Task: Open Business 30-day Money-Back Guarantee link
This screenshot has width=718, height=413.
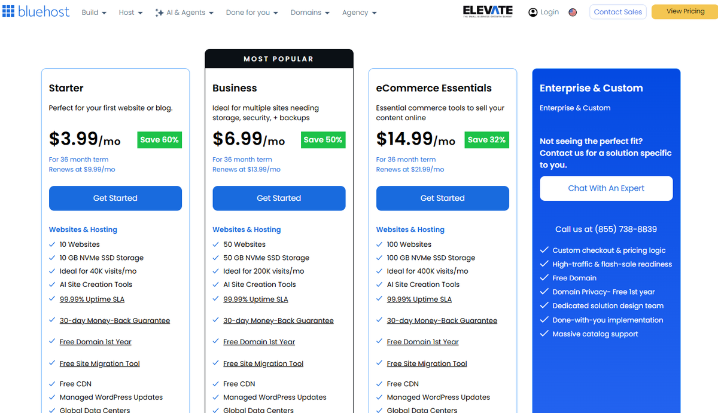Action: tap(278, 321)
